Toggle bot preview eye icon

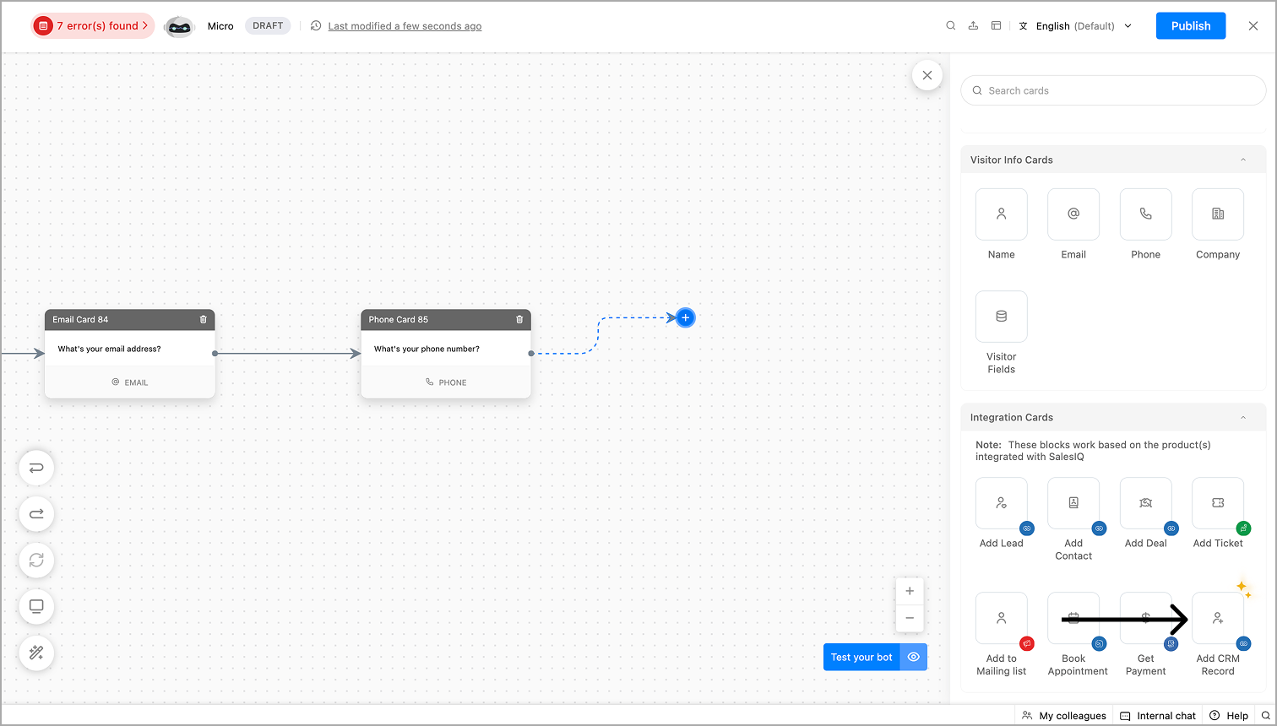pyautogui.click(x=914, y=657)
